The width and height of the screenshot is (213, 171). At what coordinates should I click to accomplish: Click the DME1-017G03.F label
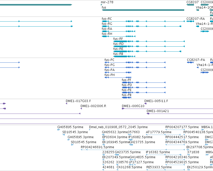78,101
